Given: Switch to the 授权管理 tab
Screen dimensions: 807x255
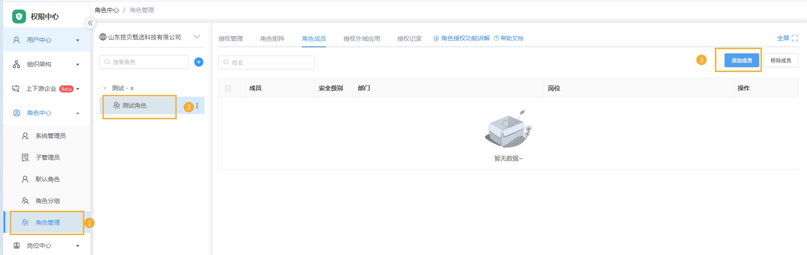Looking at the screenshot, I should [x=231, y=39].
